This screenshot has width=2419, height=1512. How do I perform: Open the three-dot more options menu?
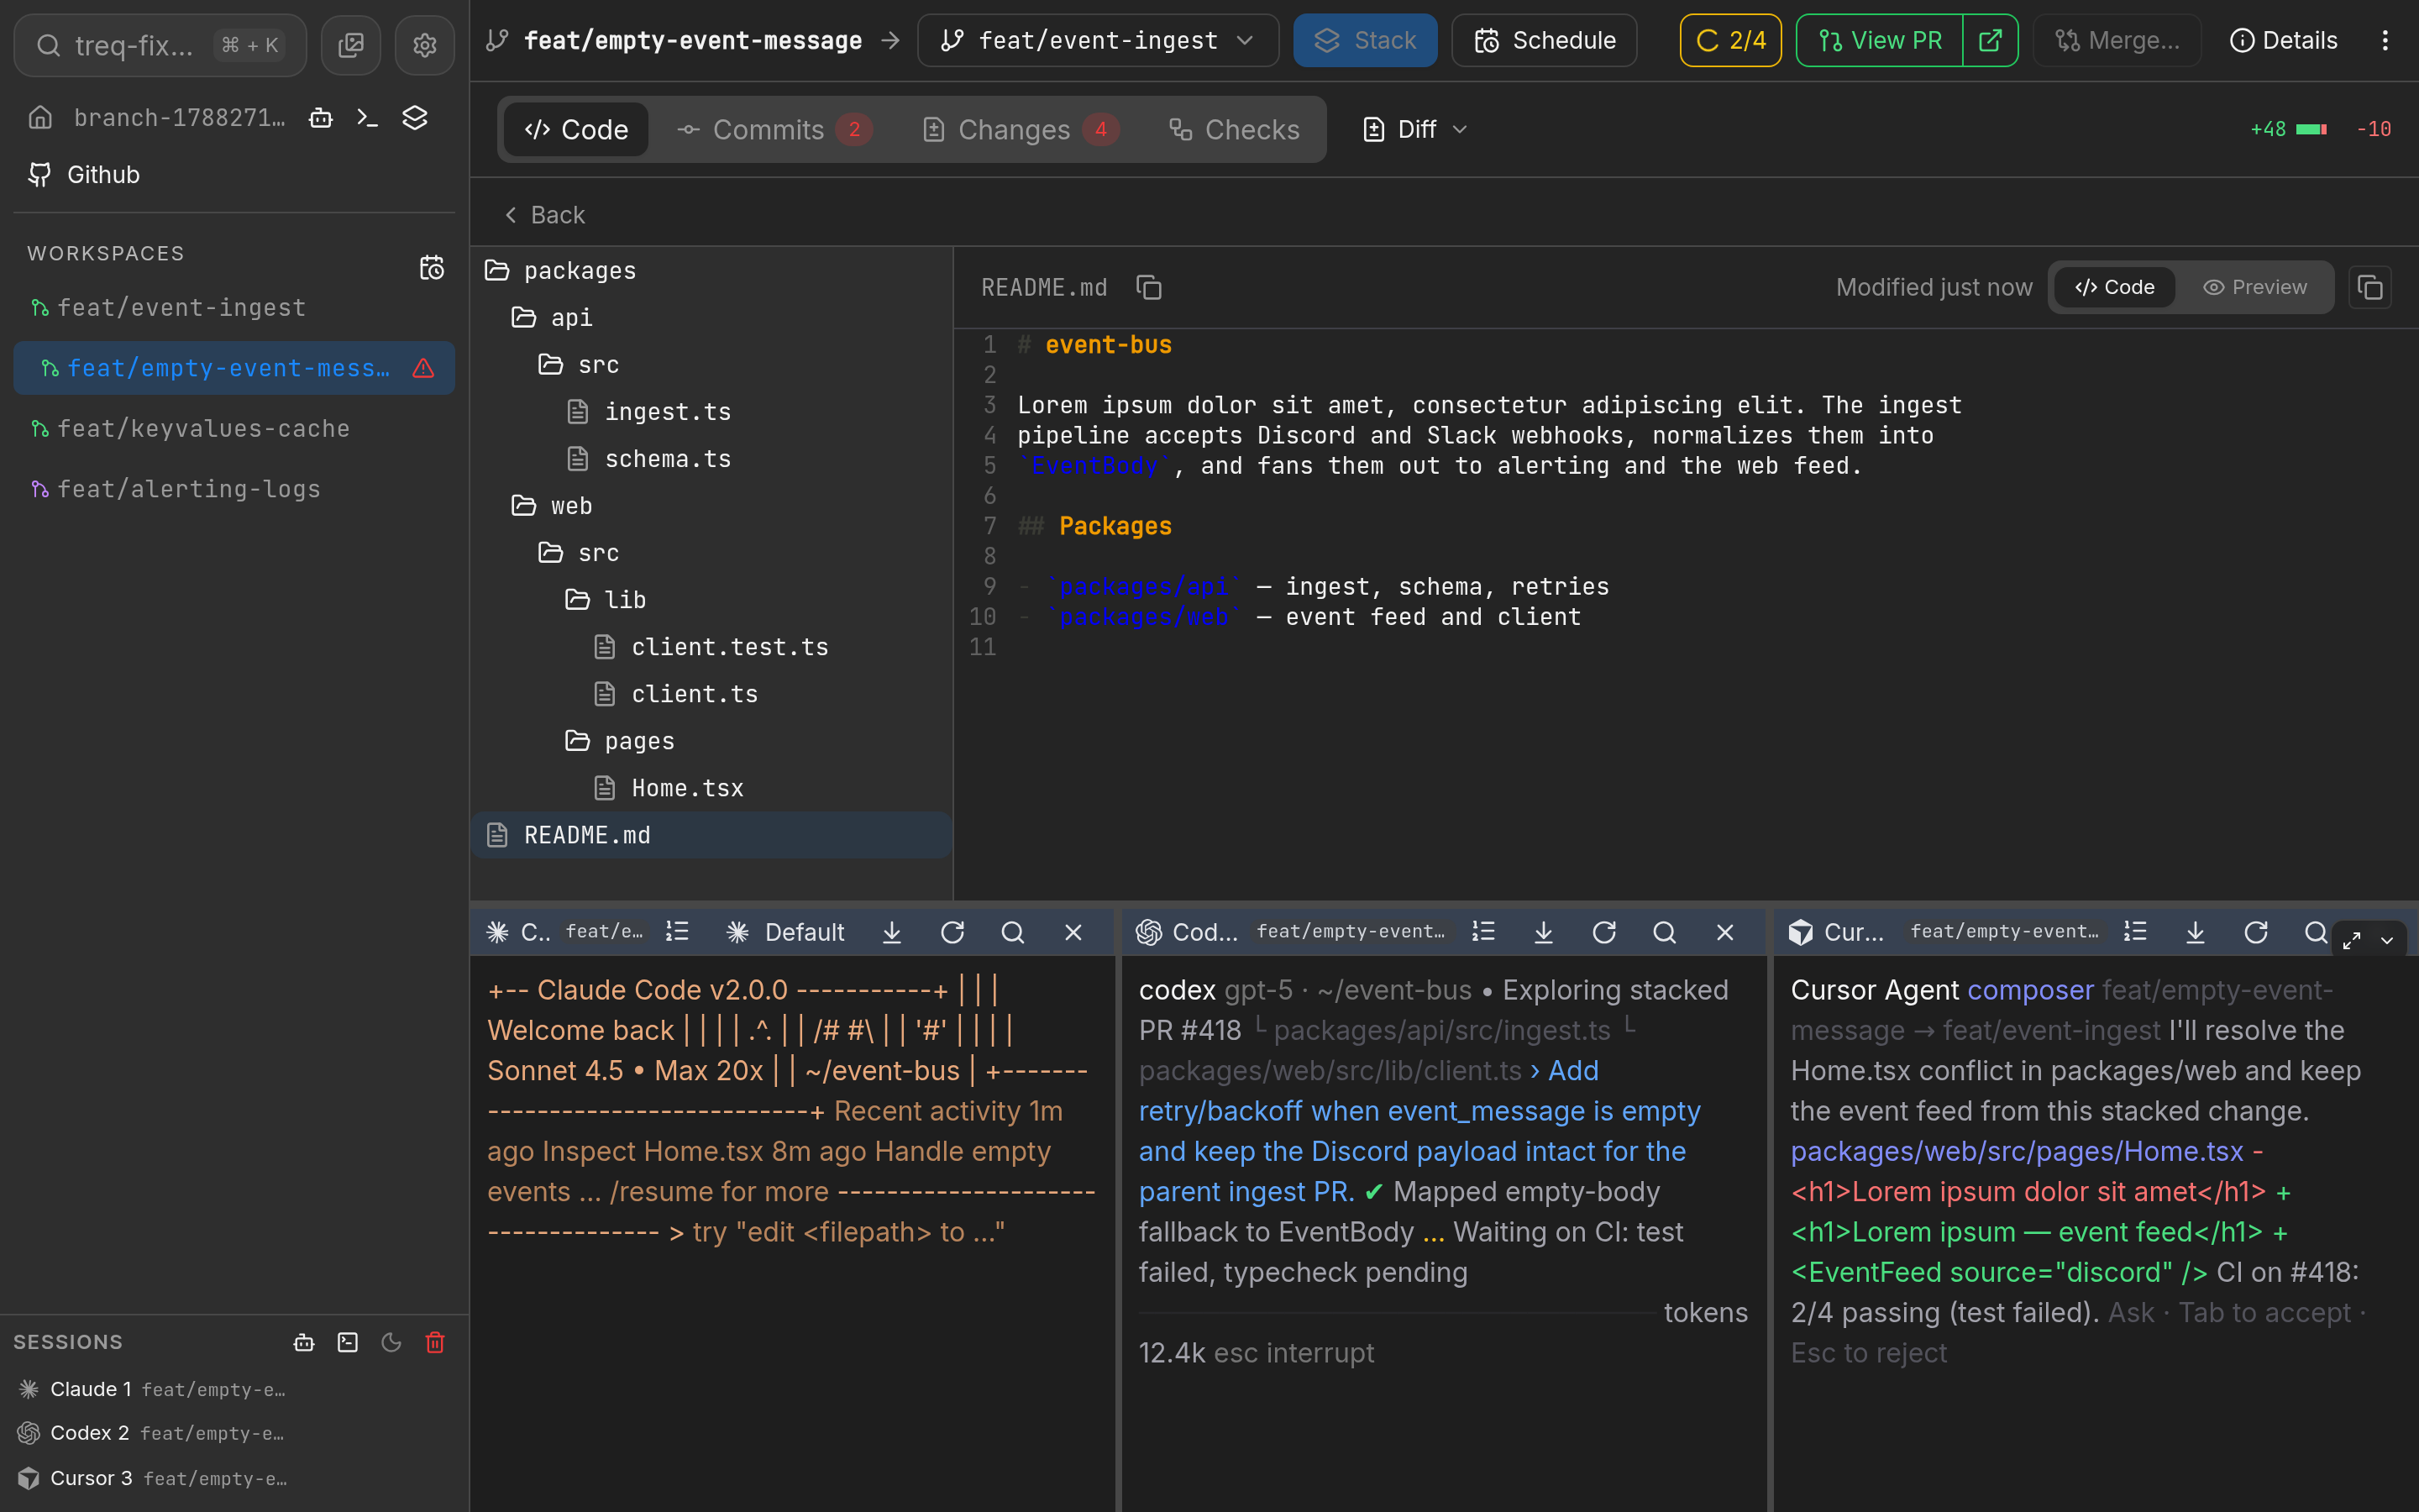pyautogui.click(x=2385, y=40)
